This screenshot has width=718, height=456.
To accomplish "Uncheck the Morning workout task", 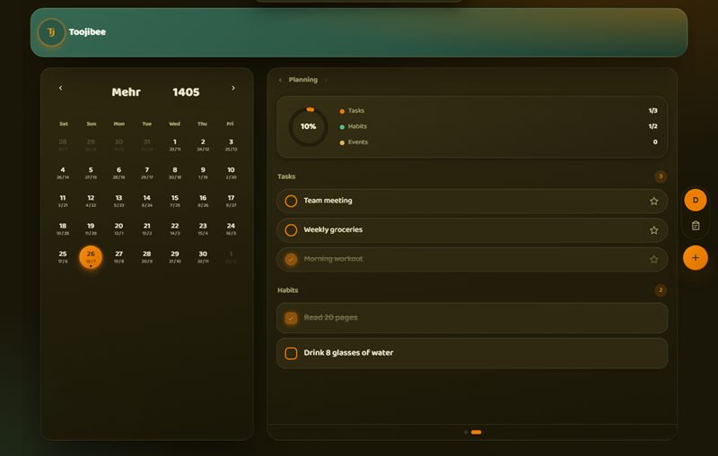I will point(291,260).
